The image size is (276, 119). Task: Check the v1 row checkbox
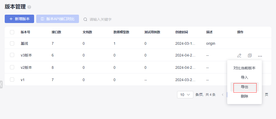click(12, 80)
